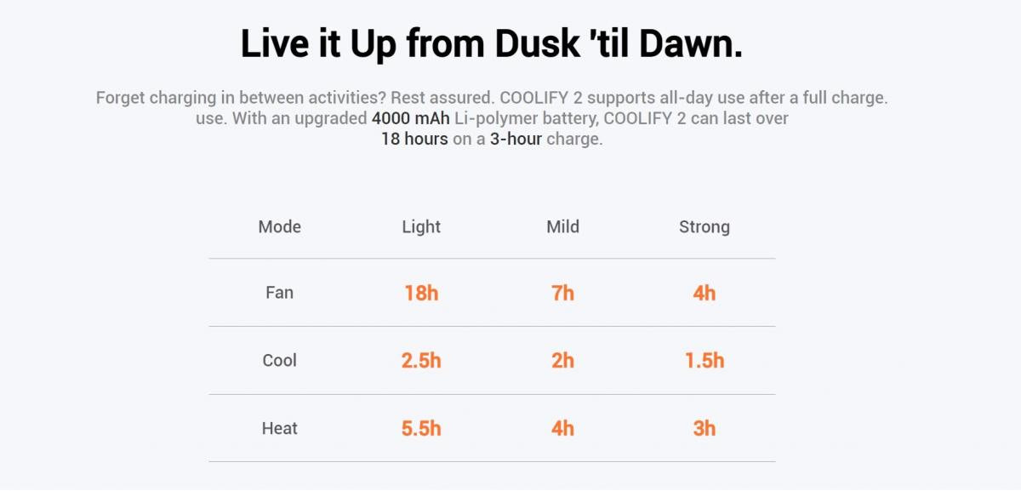Click the "Fan" row label

(x=280, y=293)
